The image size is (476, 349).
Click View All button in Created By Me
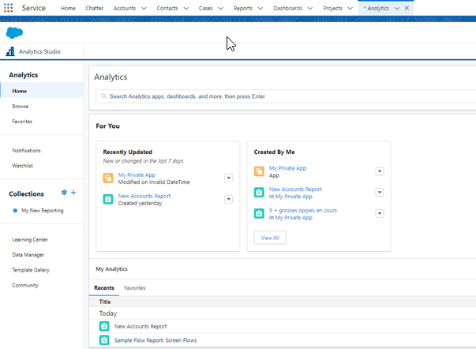(270, 238)
